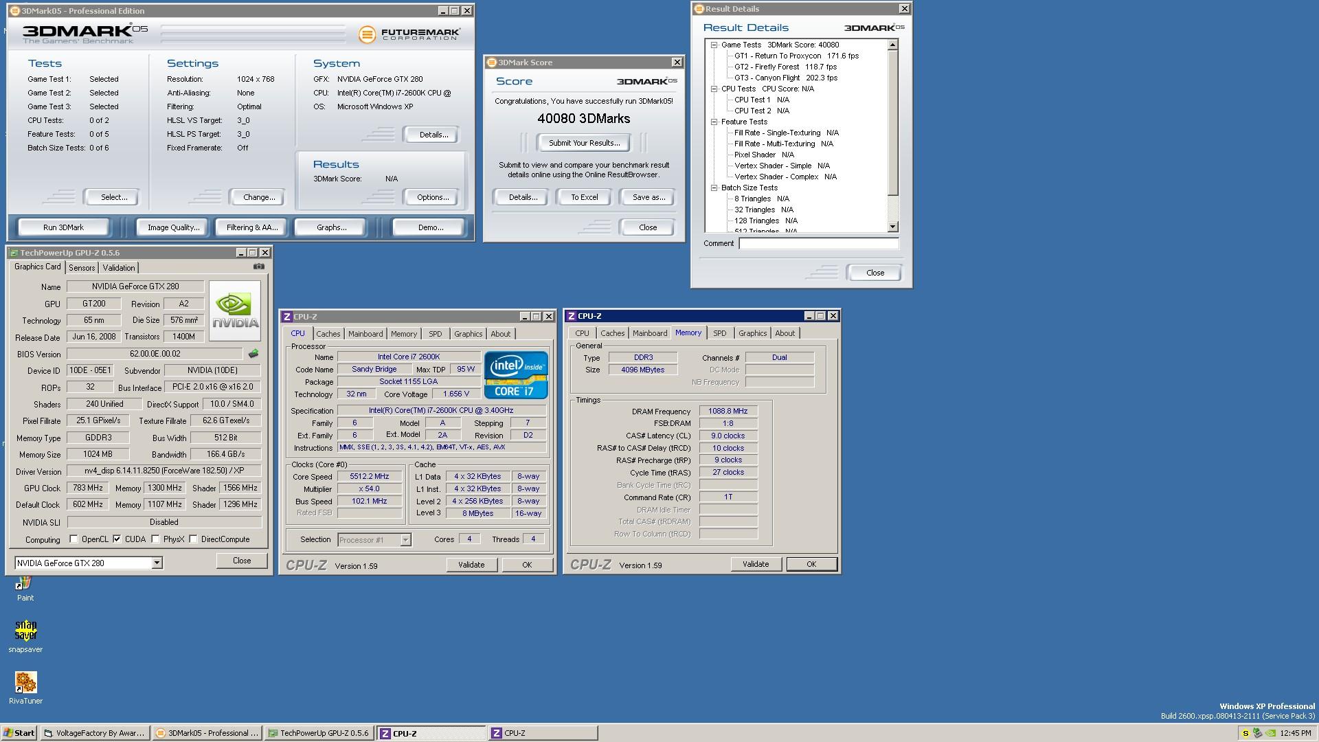Image resolution: width=1319 pixels, height=742 pixels.
Task: Collapse the CPU Tests tree node
Action: (x=714, y=89)
